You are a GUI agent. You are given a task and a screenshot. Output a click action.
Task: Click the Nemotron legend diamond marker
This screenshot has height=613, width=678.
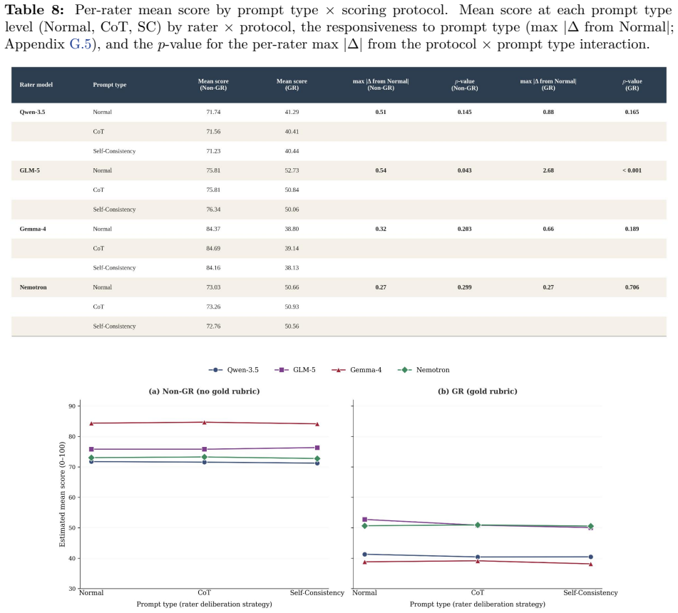point(405,370)
